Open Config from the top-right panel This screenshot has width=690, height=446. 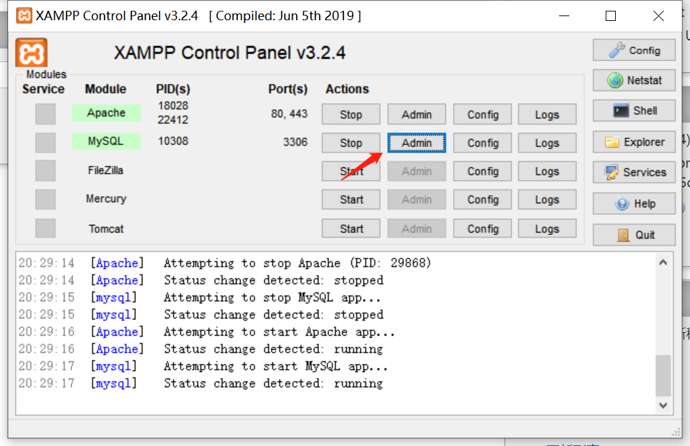[633, 50]
